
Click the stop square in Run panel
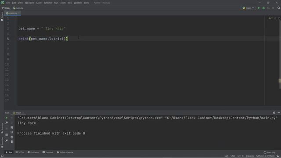tap(7, 129)
